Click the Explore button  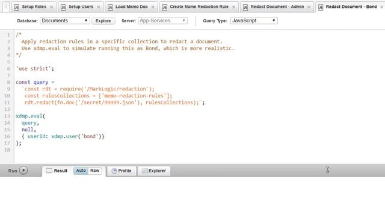coord(103,21)
